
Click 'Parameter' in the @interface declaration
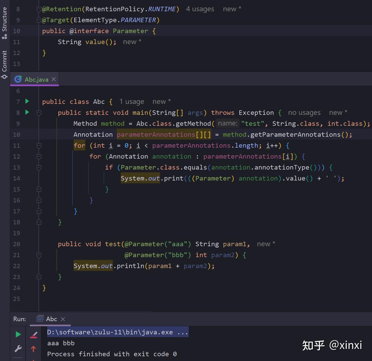coord(130,31)
